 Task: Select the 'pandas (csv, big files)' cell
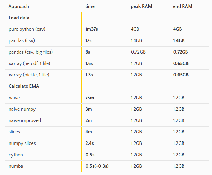click(x=31, y=52)
